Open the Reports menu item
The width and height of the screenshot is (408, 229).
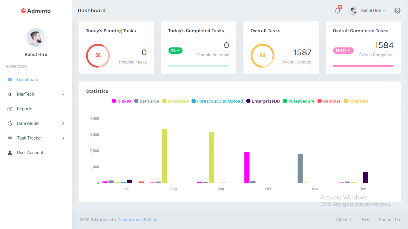24,109
